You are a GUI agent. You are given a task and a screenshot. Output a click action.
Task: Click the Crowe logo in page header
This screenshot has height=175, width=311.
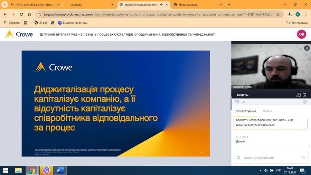point(19,34)
